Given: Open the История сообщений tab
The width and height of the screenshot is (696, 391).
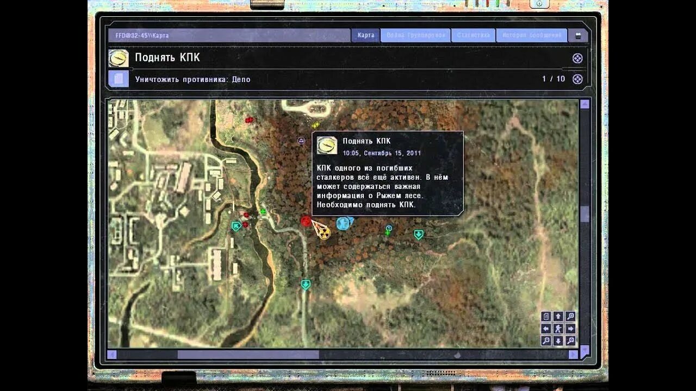Looking at the screenshot, I should click(531, 35).
